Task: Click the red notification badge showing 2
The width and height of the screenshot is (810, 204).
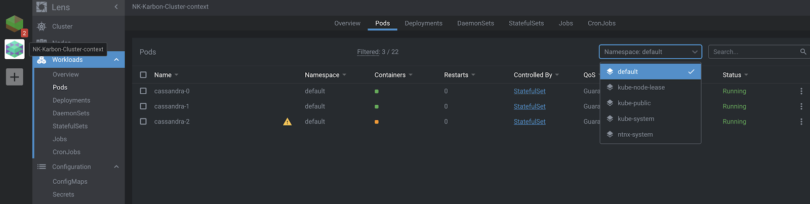Action: click(24, 33)
